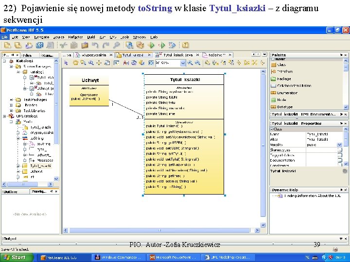Pick the Node element in Palette

tap(279, 100)
